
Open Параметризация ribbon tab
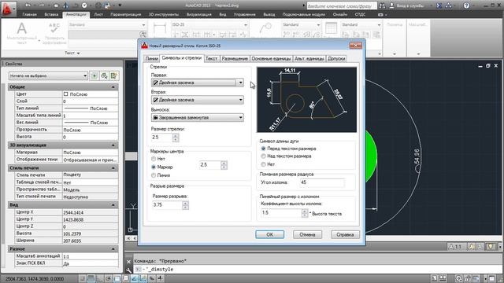coord(126,14)
